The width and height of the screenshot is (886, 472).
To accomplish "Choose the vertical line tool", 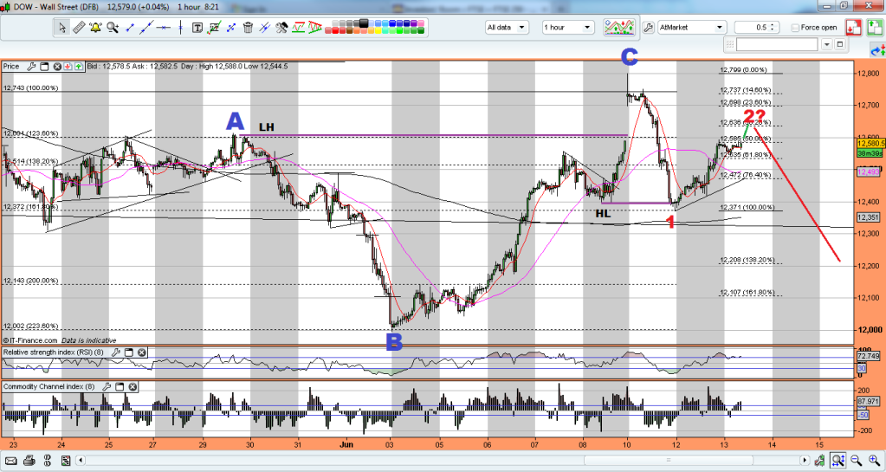I will (180, 27).
